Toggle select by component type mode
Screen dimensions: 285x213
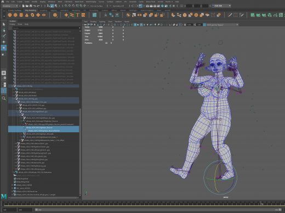[56, 6]
